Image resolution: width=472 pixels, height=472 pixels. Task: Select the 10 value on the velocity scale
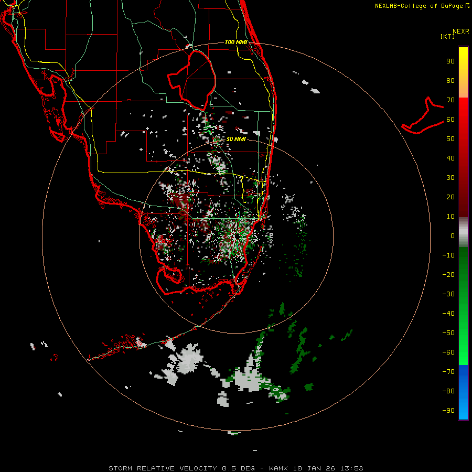click(x=450, y=217)
